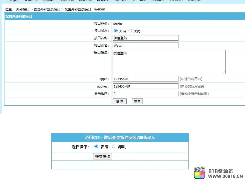Viewport: 245px width, 180px height.
Task: Choose the 卸载 radio option
Action: coord(114,147)
